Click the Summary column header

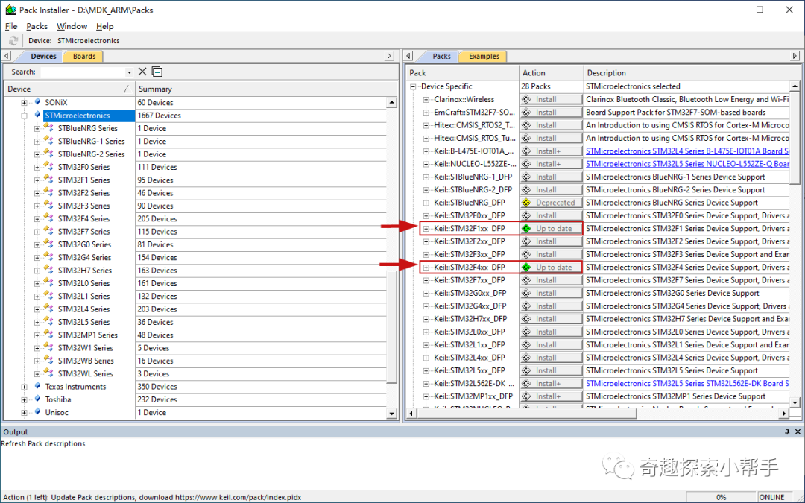coord(261,89)
